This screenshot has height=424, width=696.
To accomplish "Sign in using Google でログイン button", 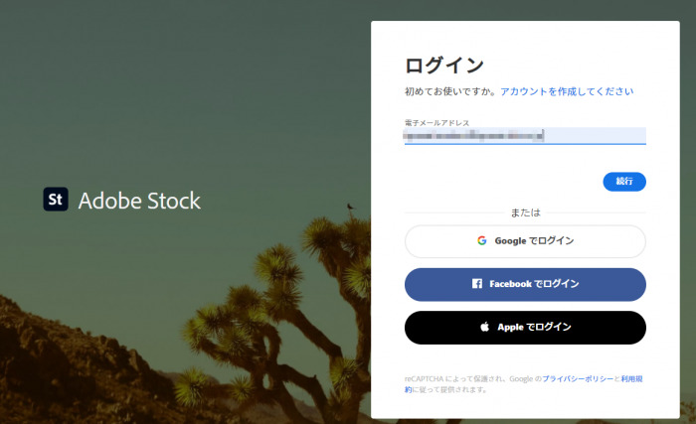I will 525,241.
